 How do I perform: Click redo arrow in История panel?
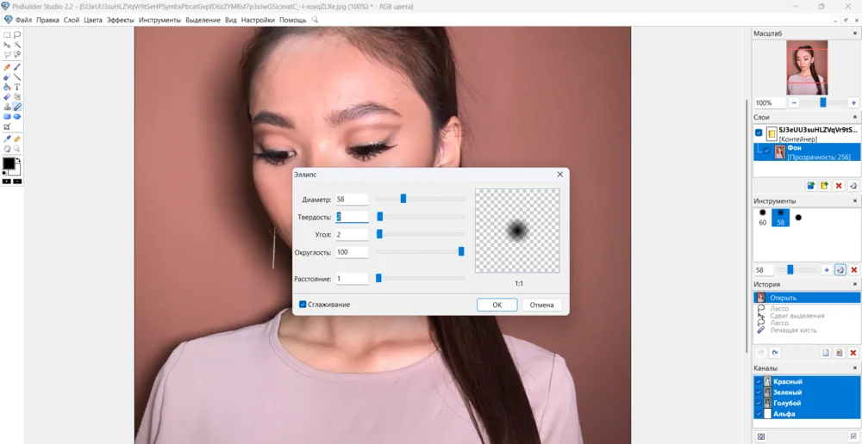pyautogui.click(x=775, y=353)
